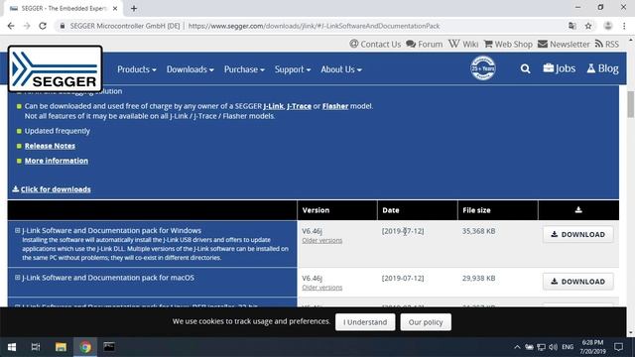Open the volume control in tray

(x=554, y=347)
